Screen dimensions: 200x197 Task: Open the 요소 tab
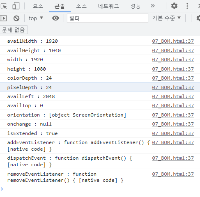pyautogui.click(x=38, y=6)
